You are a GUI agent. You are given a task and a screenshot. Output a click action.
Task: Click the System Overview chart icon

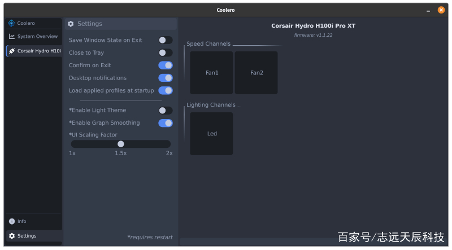click(12, 36)
